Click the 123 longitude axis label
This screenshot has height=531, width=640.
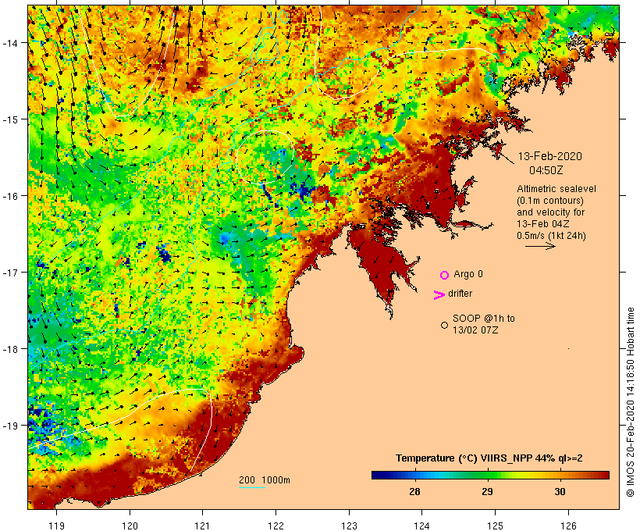pos(349,526)
